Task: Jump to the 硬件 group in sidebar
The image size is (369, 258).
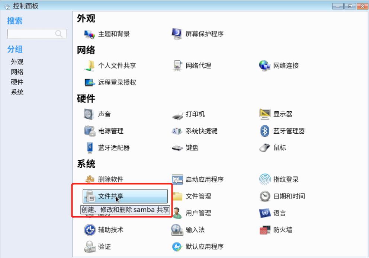Action: 17,82
